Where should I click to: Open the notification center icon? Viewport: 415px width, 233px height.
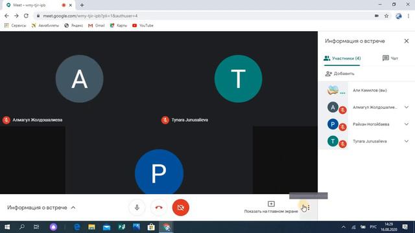tap(405, 227)
